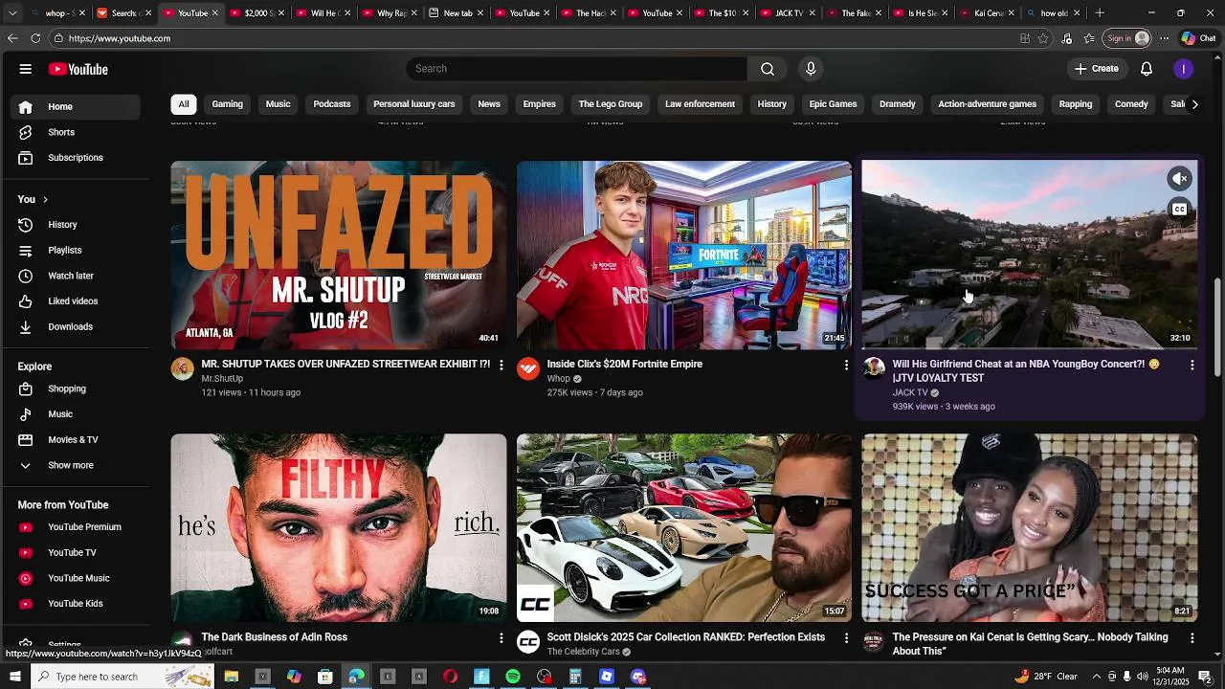This screenshot has height=689, width=1225.
Task: Open options for Inside Clix's video
Action: point(846,365)
